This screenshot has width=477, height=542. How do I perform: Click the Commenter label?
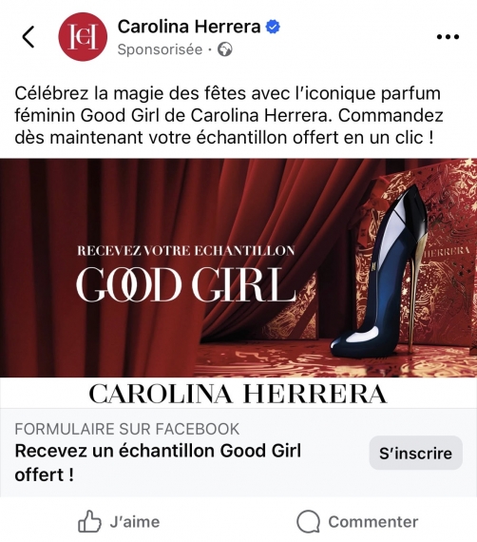373,522
